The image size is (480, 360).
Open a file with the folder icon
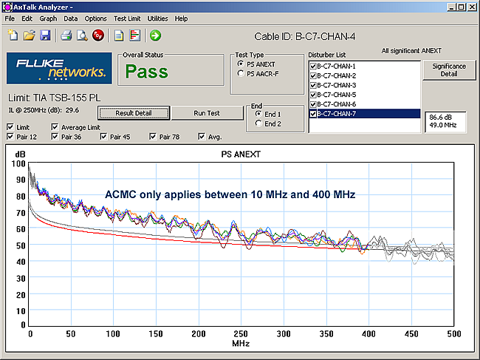(29, 35)
